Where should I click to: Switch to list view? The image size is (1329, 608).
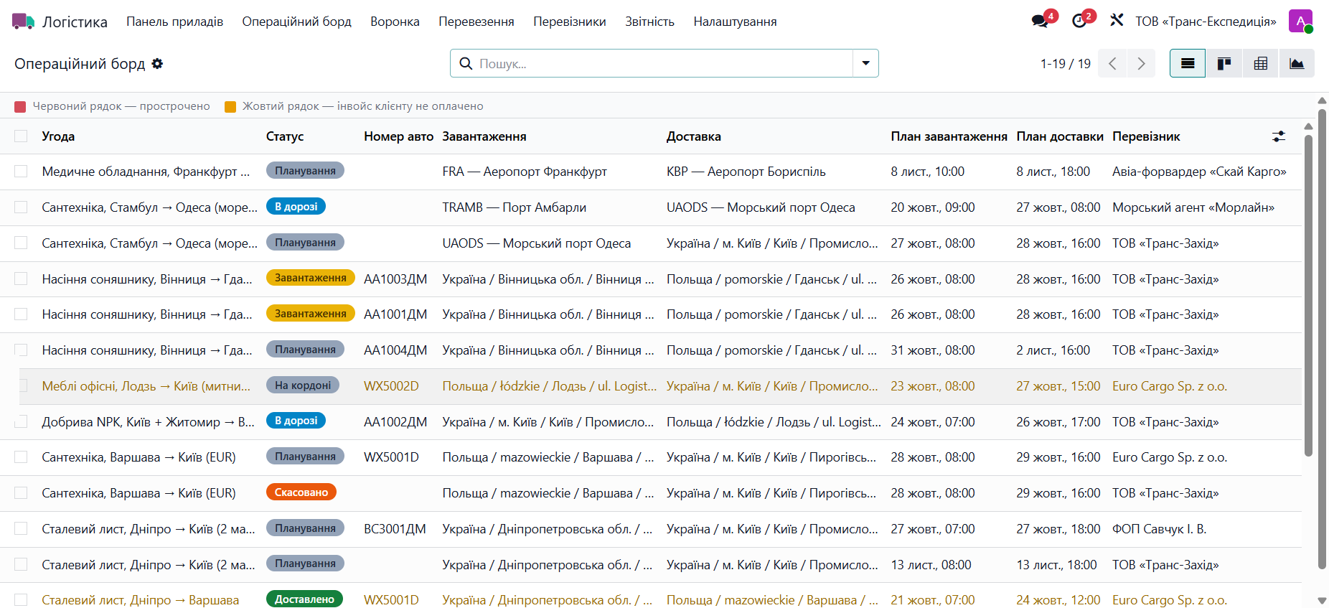pyautogui.click(x=1188, y=64)
